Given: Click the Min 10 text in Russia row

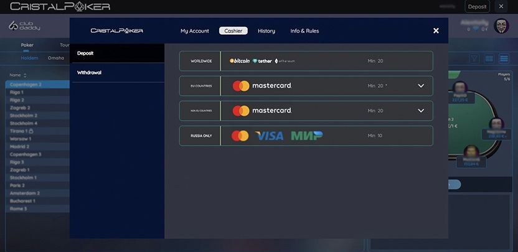Looking at the screenshot, I should [375, 136].
